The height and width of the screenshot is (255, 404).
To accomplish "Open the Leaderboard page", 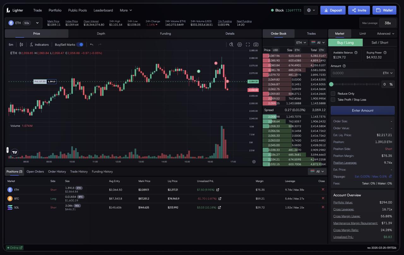I will pos(103,10).
